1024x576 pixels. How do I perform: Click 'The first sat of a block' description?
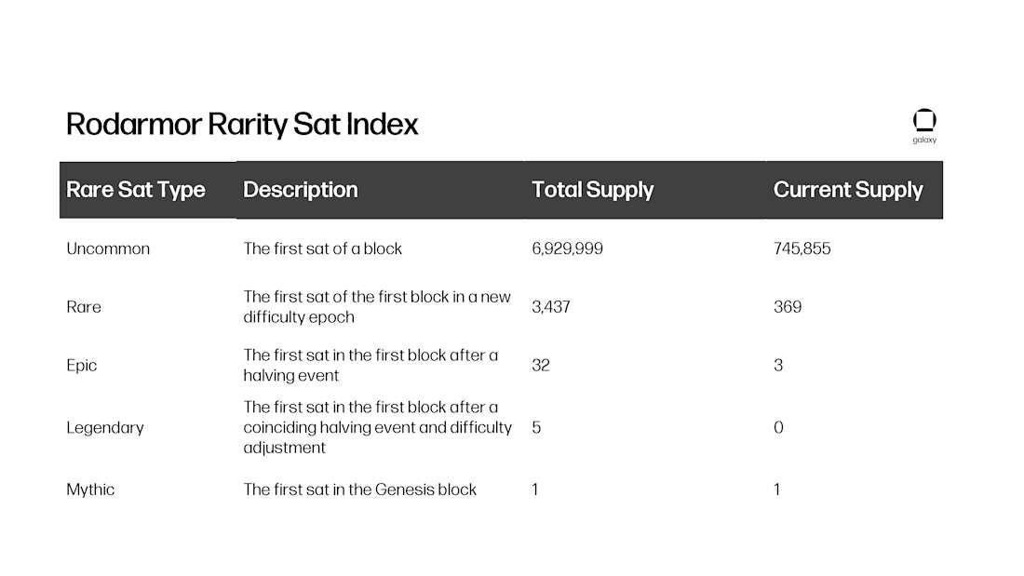[323, 248]
